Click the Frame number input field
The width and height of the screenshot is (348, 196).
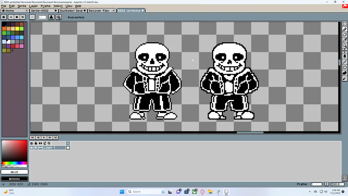click(316, 184)
